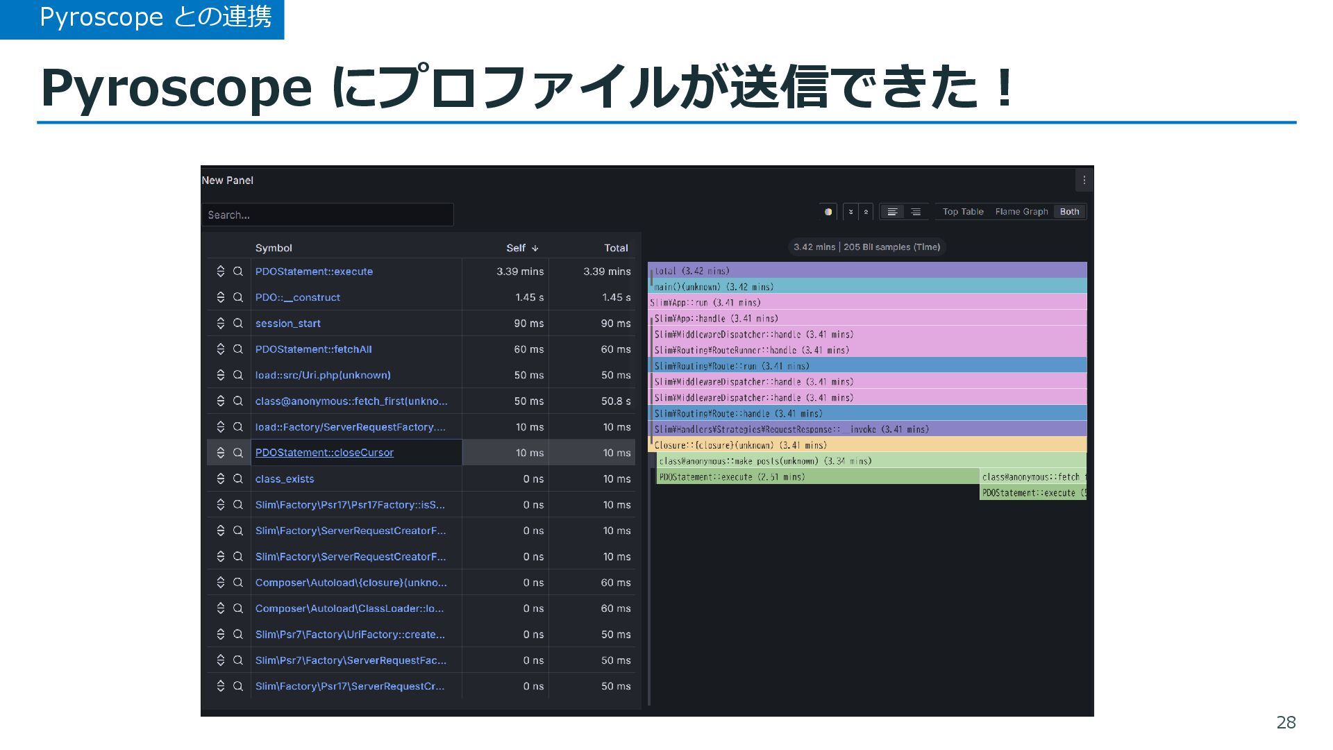Click search icon for load::src/Uri.php row
The image size is (1333, 750).
[x=238, y=375]
